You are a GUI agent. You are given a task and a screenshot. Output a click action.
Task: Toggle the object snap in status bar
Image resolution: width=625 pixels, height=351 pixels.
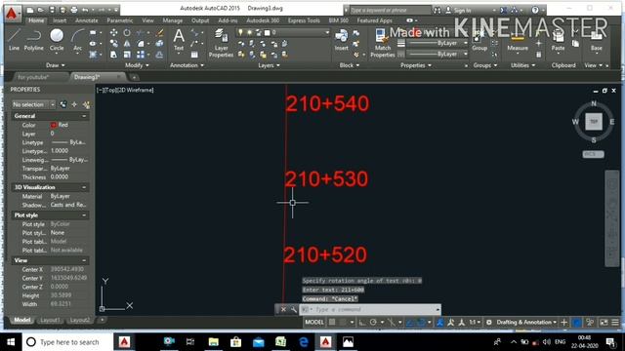tap(421, 322)
